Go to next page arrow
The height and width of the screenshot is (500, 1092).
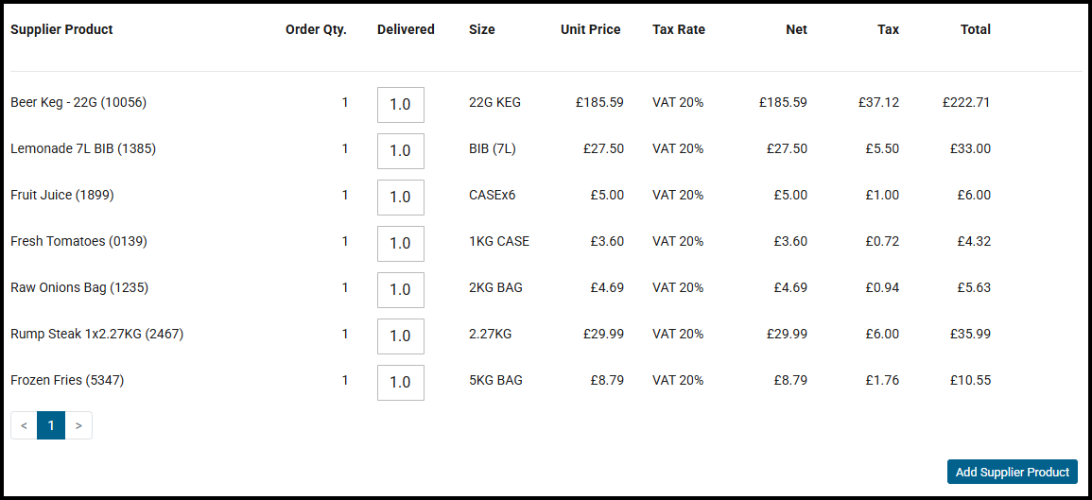coord(78,425)
